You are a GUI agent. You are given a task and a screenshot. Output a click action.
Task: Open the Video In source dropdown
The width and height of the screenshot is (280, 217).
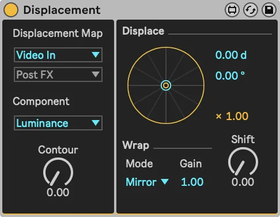(58, 55)
